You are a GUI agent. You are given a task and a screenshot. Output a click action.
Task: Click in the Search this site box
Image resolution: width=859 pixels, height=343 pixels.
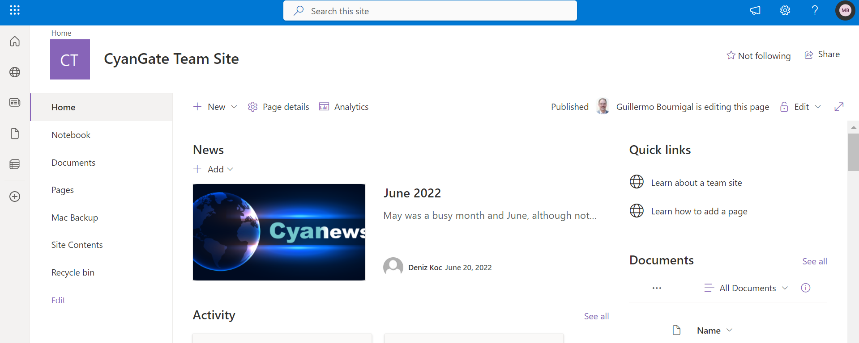[430, 11]
